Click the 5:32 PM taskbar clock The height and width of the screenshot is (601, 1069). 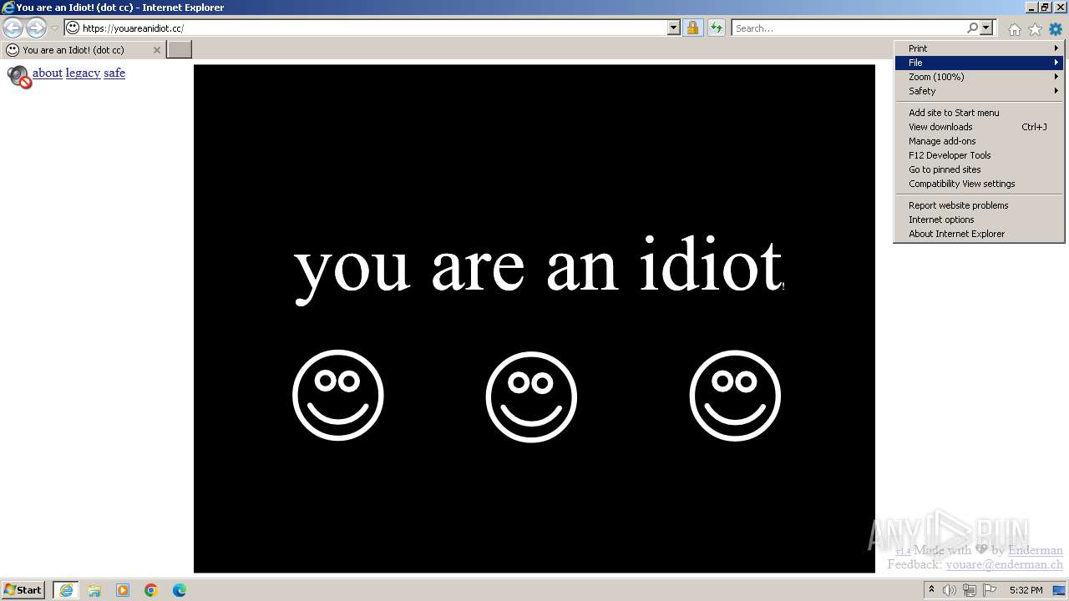click(x=1026, y=590)
